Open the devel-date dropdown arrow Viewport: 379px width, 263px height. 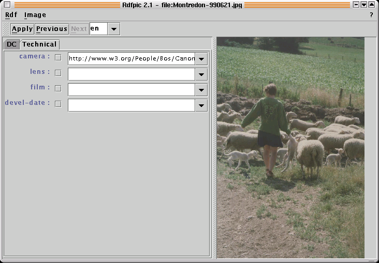(201, 105)
